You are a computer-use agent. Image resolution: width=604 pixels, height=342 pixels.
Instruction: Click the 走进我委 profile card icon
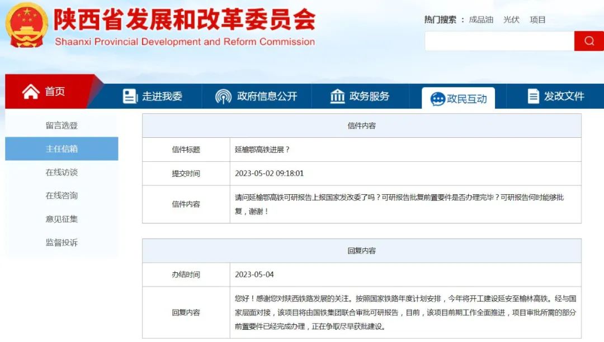(130, 97)
